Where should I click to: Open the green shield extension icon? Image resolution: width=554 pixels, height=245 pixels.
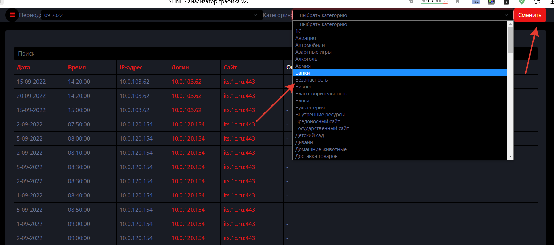522,2
